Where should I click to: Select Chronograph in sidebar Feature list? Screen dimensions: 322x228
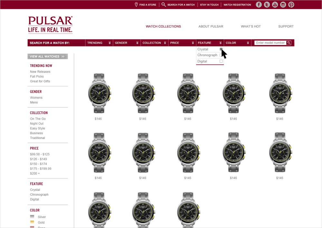pos(39,194)
